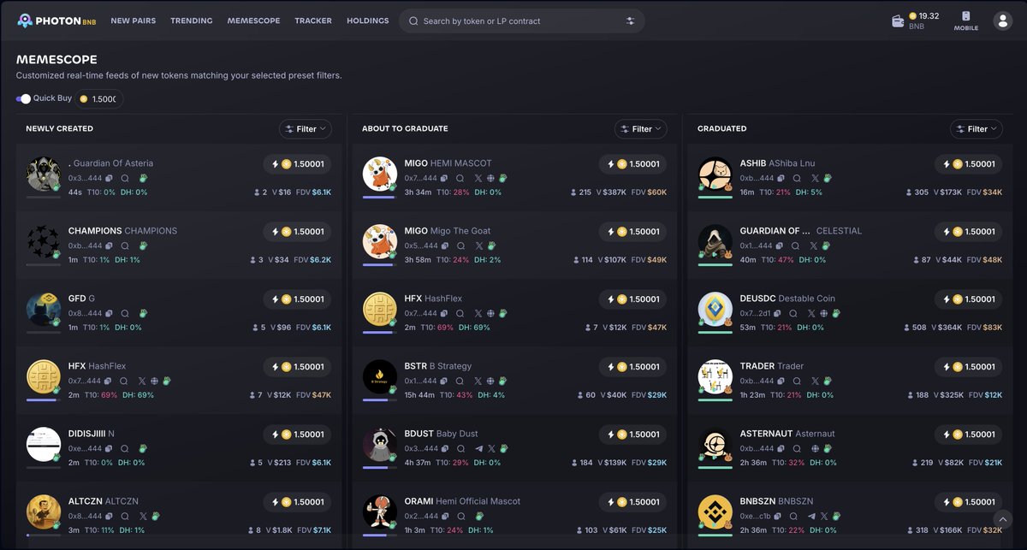Open the Newly Created Filter dropdown
The height and width of the screenshot is (550, 1027).
tap(306, 129)
